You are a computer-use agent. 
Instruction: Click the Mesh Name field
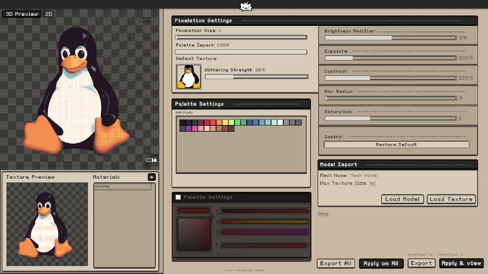click(364, 175)
